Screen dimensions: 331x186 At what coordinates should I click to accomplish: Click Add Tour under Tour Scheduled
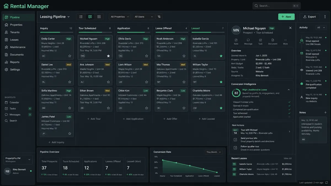[x=94, y=119]
